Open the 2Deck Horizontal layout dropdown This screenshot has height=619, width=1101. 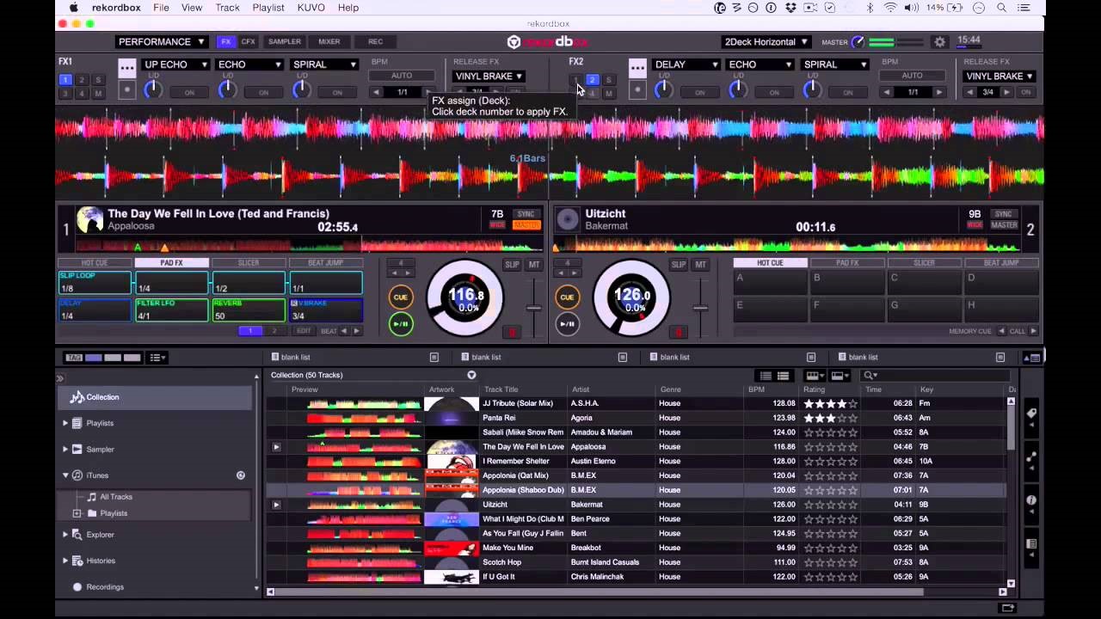tap(765, 41)
